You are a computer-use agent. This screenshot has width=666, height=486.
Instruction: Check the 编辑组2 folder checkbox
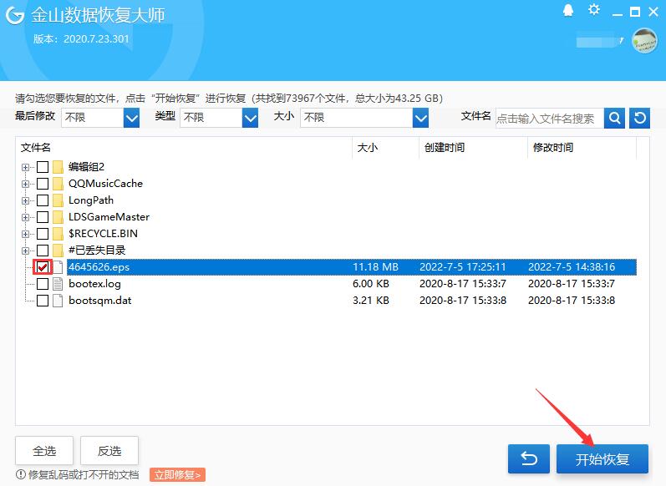point(43,167)
